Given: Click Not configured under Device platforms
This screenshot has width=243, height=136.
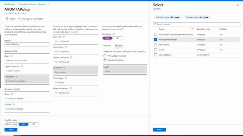Looking at the screenshot, I should click(62, 62).
